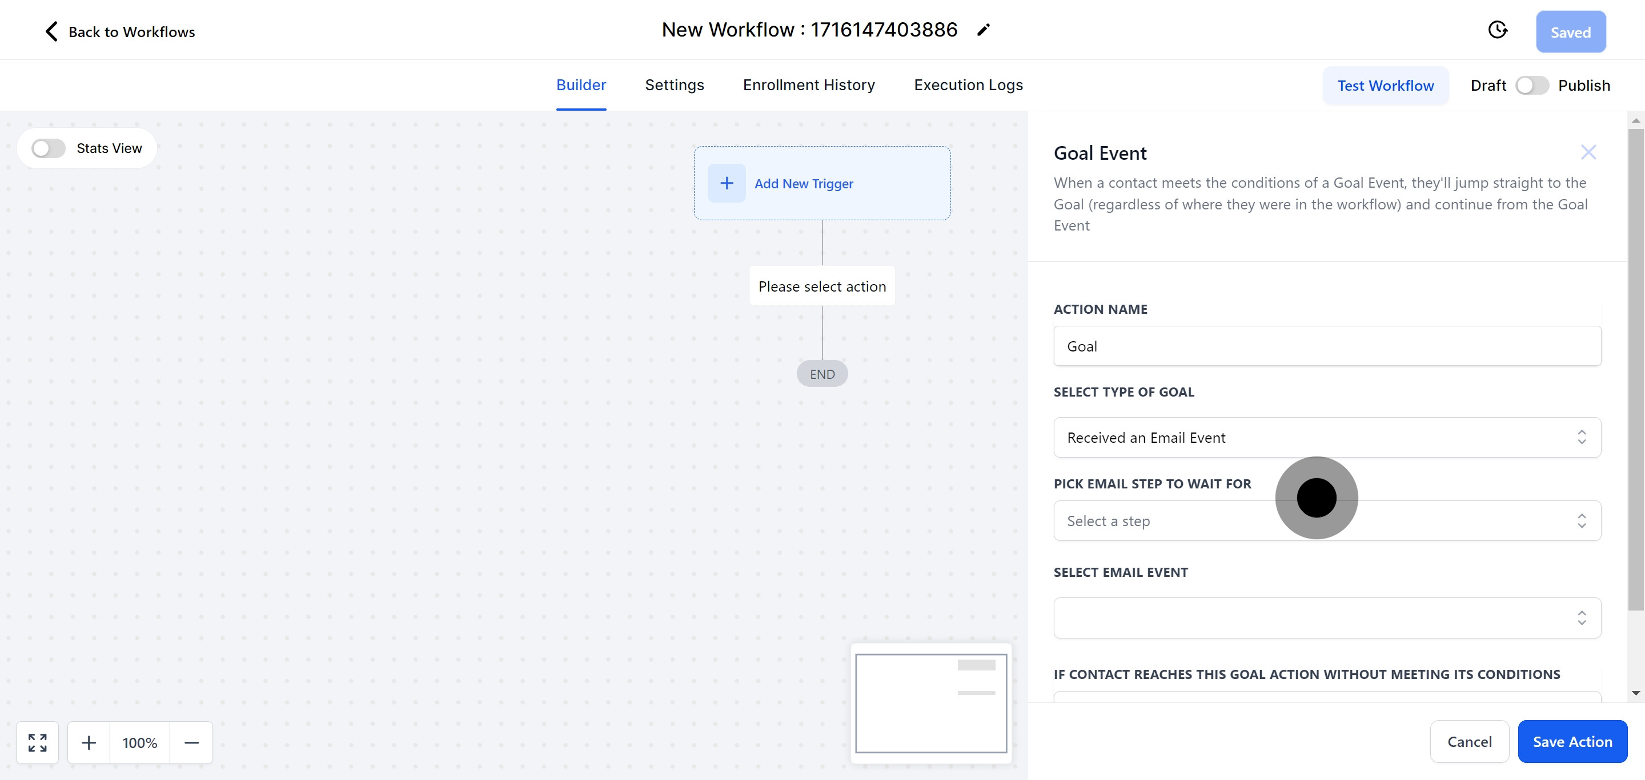Screen dimensions: 1645x780
Task: Click the pencil icon to rename workflow
Action: tap(984, 30)
